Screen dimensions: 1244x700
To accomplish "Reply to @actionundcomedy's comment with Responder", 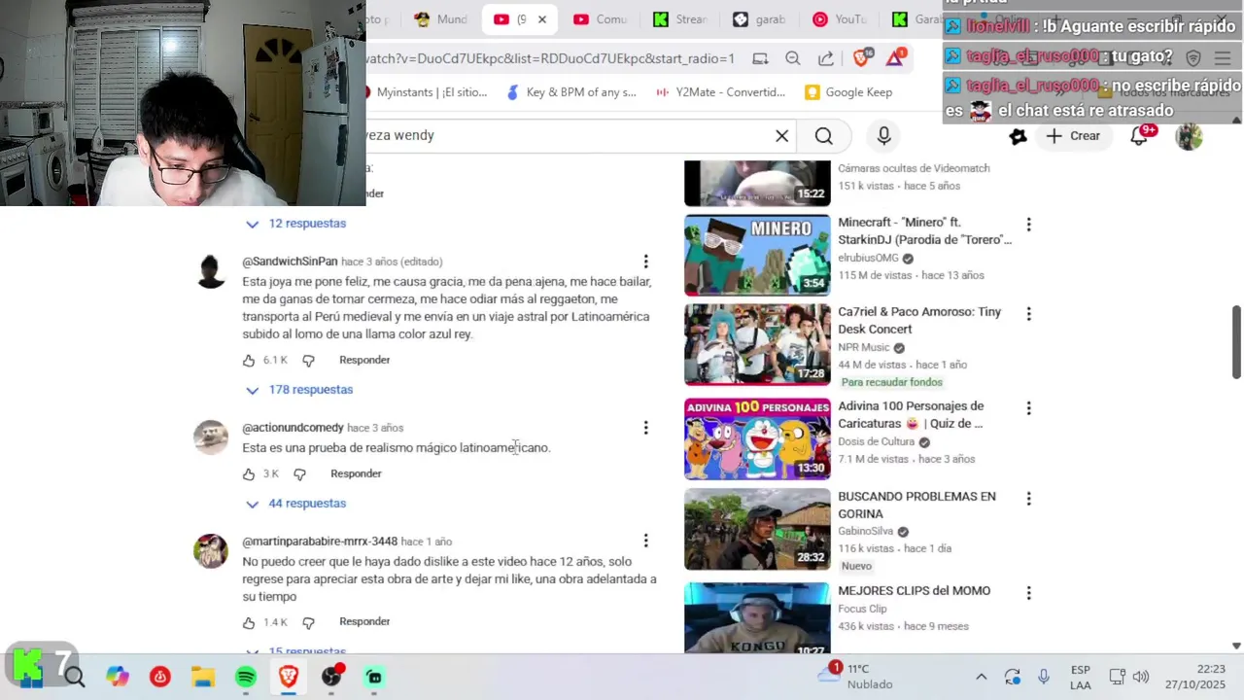I will pos(356,473).
